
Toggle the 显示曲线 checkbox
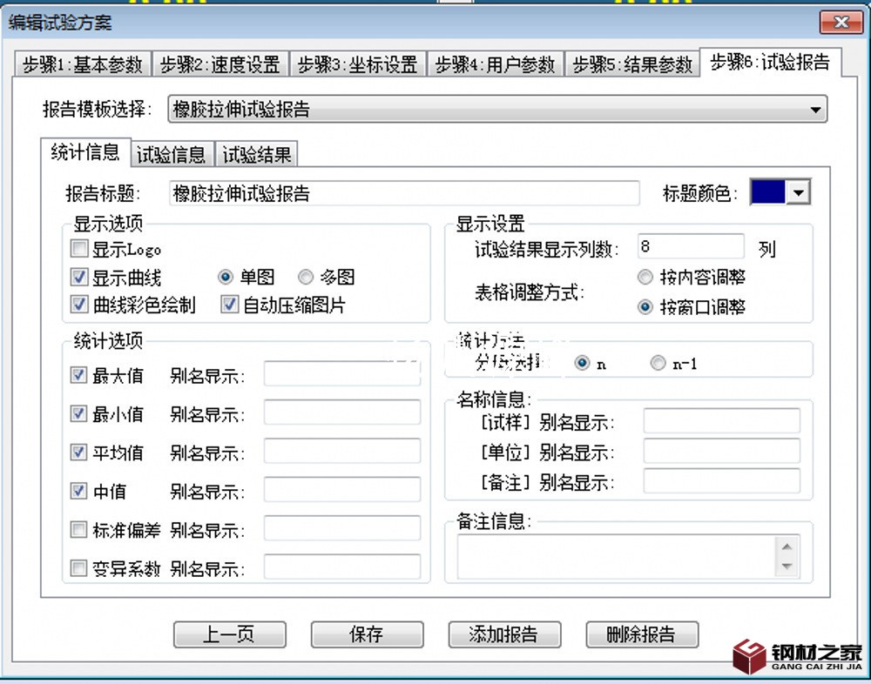[79, 278]
